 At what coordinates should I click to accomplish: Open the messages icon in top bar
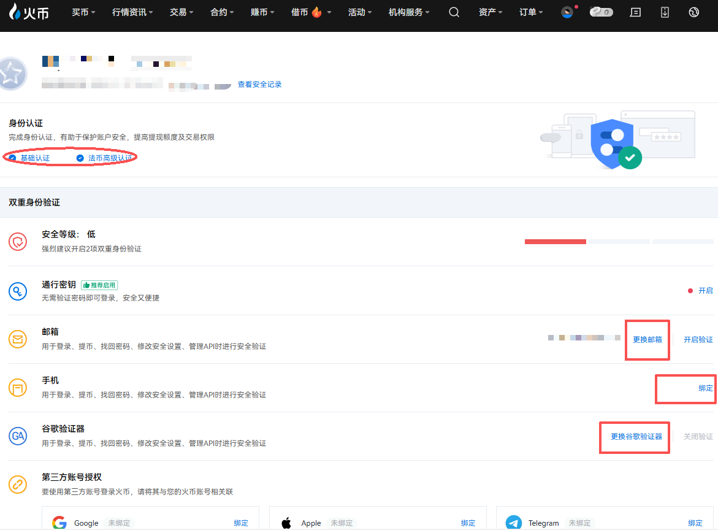635,12
